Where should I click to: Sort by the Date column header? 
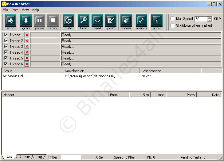pyautogui.click(x=209, y=95)
